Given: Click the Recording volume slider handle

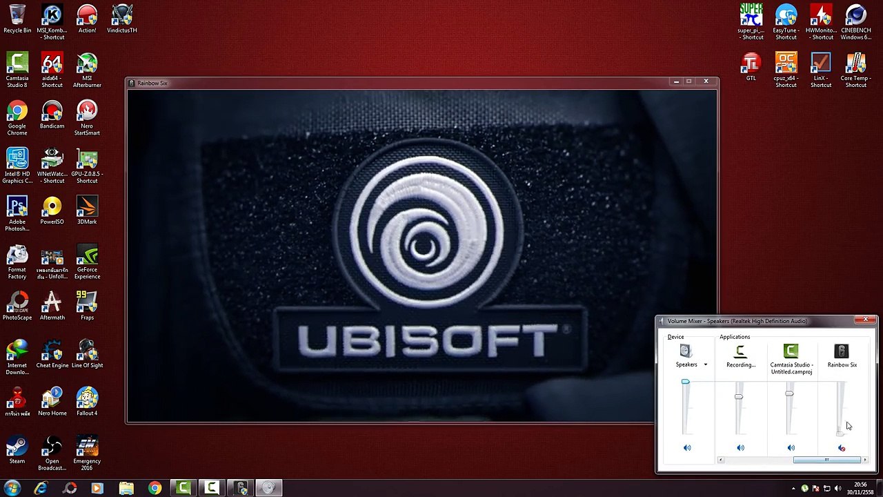Looking at the screenshot, I should pos(739,396).
